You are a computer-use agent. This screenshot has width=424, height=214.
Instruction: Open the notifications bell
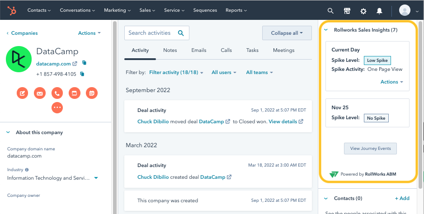coord(380,10)
